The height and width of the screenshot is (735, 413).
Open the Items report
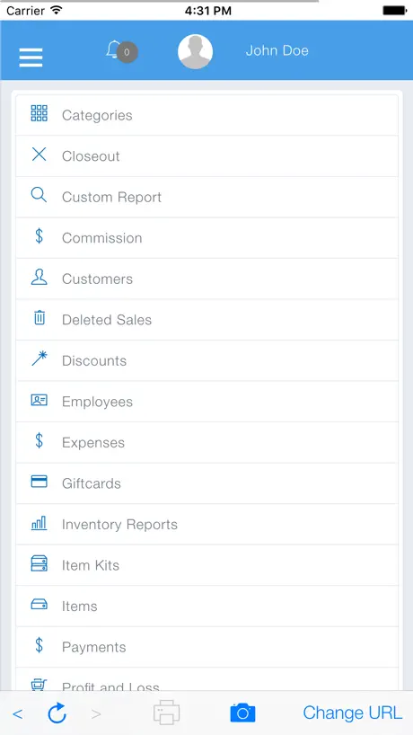[207, 607]
